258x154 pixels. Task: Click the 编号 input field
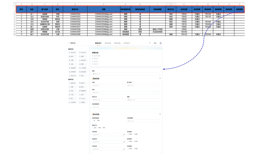point(126,74)
